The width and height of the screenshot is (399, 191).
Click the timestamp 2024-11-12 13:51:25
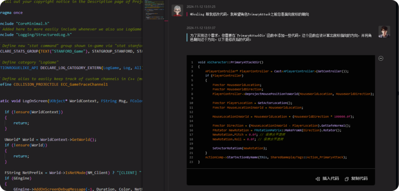[x=201, y=7]
